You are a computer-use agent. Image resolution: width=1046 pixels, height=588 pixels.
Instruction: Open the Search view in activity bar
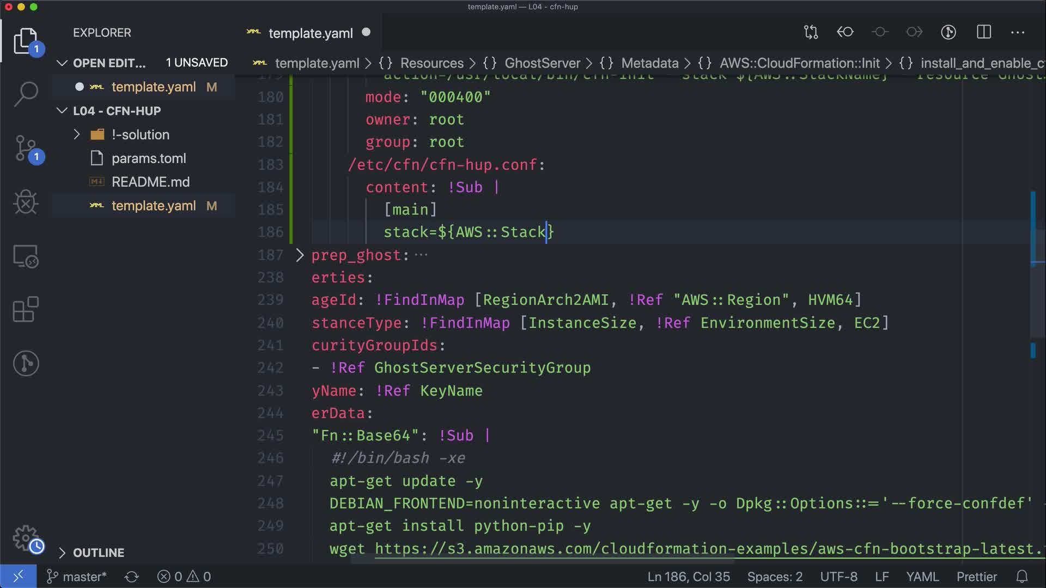pyautogui.click(x=26, y=94)
